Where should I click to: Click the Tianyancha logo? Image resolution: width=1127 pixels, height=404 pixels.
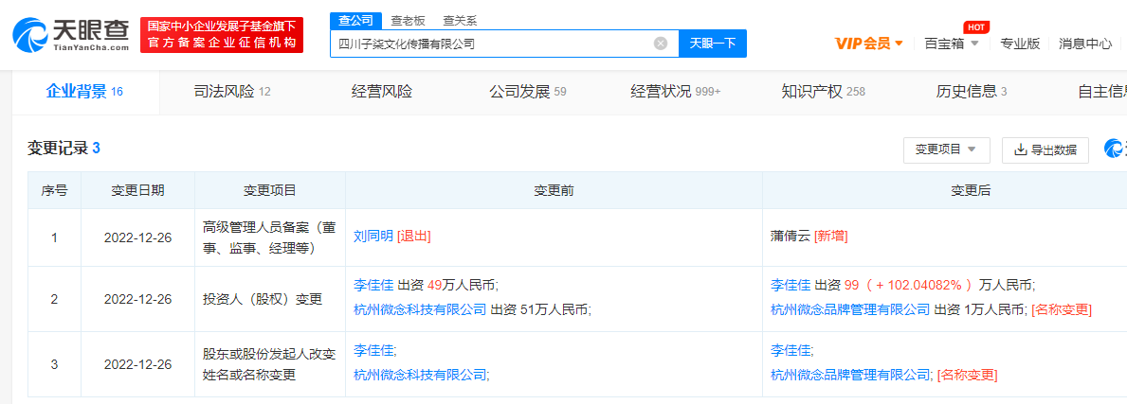(x=71, y=34)
